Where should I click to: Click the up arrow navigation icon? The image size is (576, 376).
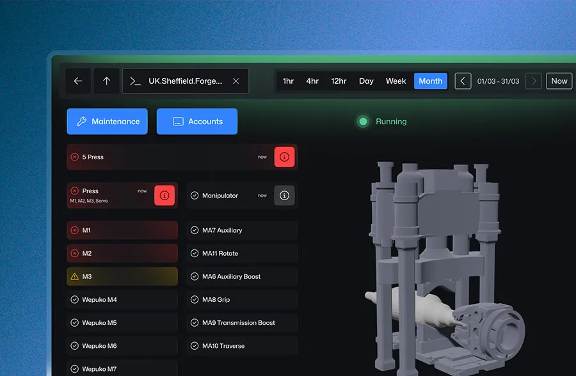pyautogui.click(x=106, y=81)
